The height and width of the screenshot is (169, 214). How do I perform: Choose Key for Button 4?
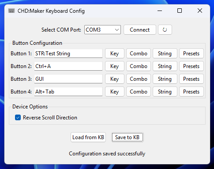115,92
